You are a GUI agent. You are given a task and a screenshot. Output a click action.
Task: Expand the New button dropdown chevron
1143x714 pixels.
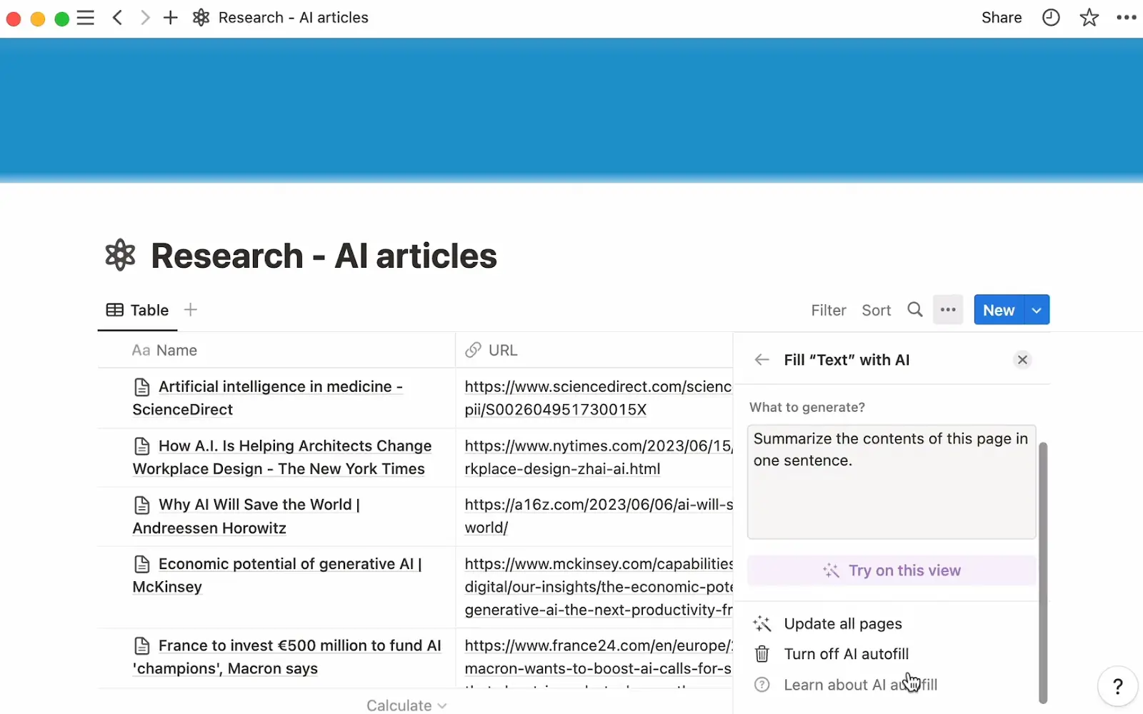1036,309
